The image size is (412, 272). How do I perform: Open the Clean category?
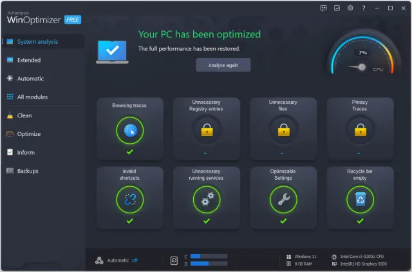(24, 115)
